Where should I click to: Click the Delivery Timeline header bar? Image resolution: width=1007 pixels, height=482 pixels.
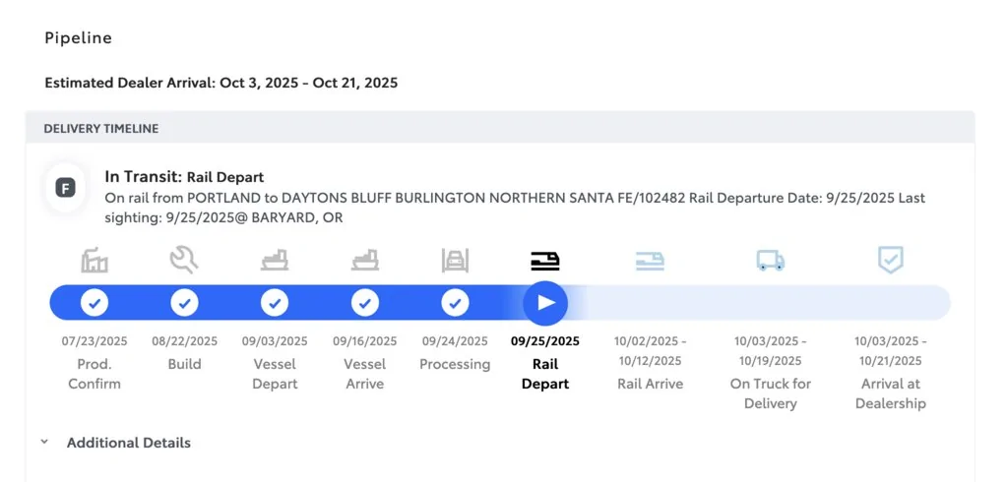(x=500, y=128)
